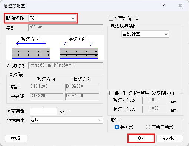The image size is (189, 146).
Task: Click the 参照 button
Action: pos(16,138)
